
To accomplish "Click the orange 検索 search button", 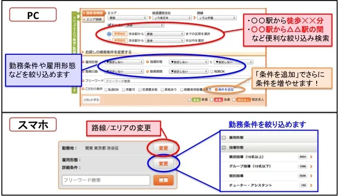I will 163,180.
